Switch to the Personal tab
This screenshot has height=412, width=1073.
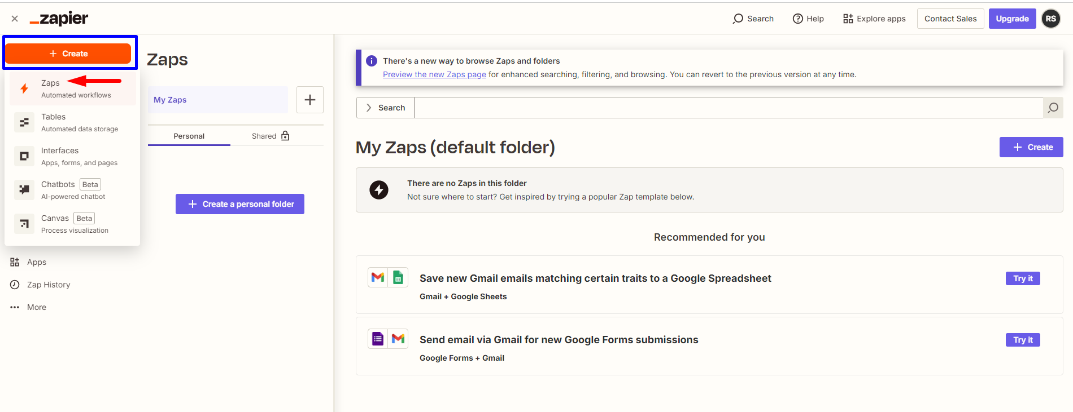pos(189,136)
